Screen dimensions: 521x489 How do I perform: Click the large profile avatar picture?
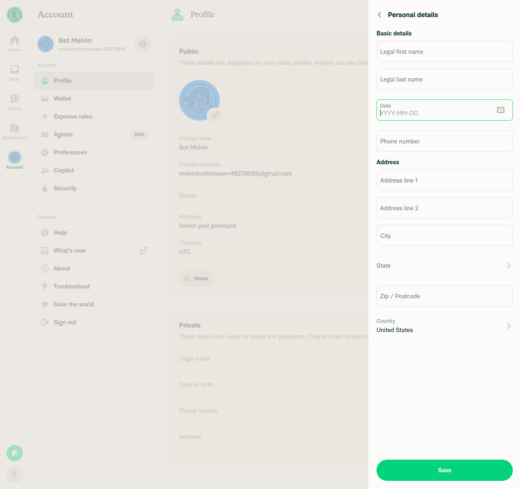(x=199, y=100)
